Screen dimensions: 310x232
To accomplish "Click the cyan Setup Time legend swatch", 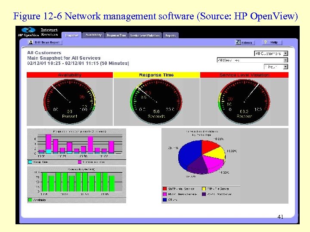I will tap(30, 162).
